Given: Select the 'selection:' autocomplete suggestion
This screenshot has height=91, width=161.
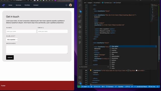Looking at the screenshot, I should [x=133, y=52].
